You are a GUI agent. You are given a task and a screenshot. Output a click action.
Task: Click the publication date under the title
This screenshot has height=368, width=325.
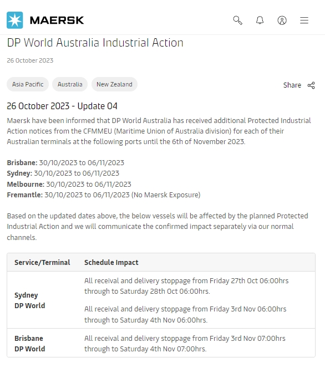tap(30, 60)
